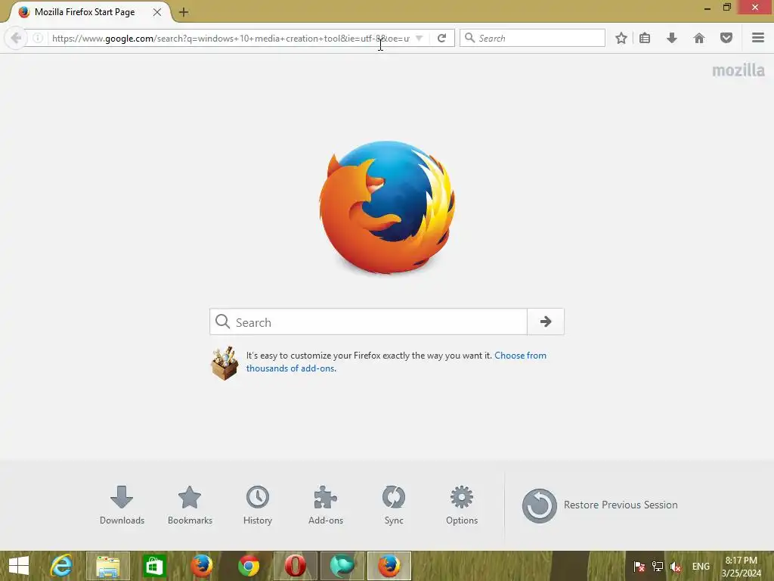Focus the toolbar Search box
Viewport: 774px width, 581px height.
tap(532, 38)
